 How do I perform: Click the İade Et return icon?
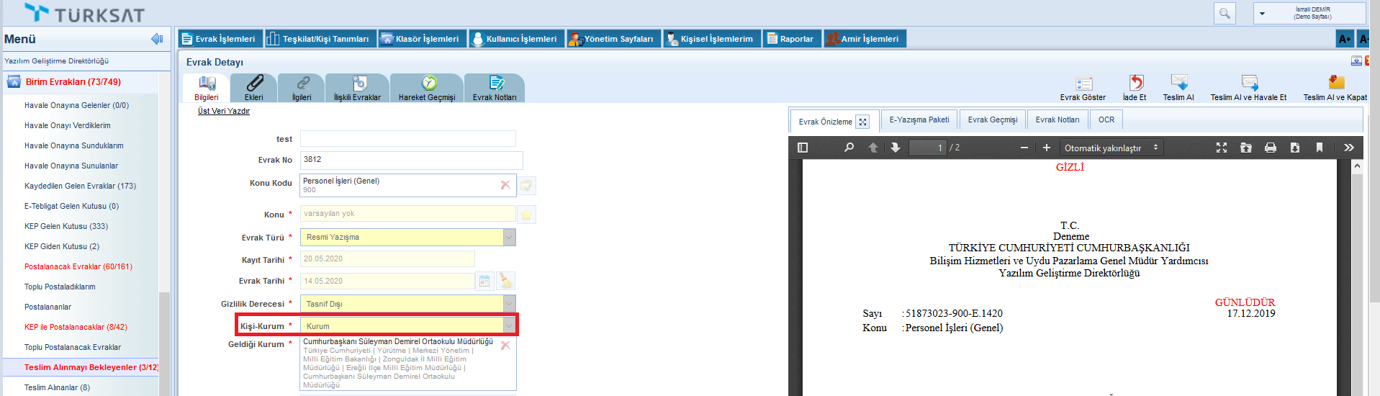tap(1135, 84)
